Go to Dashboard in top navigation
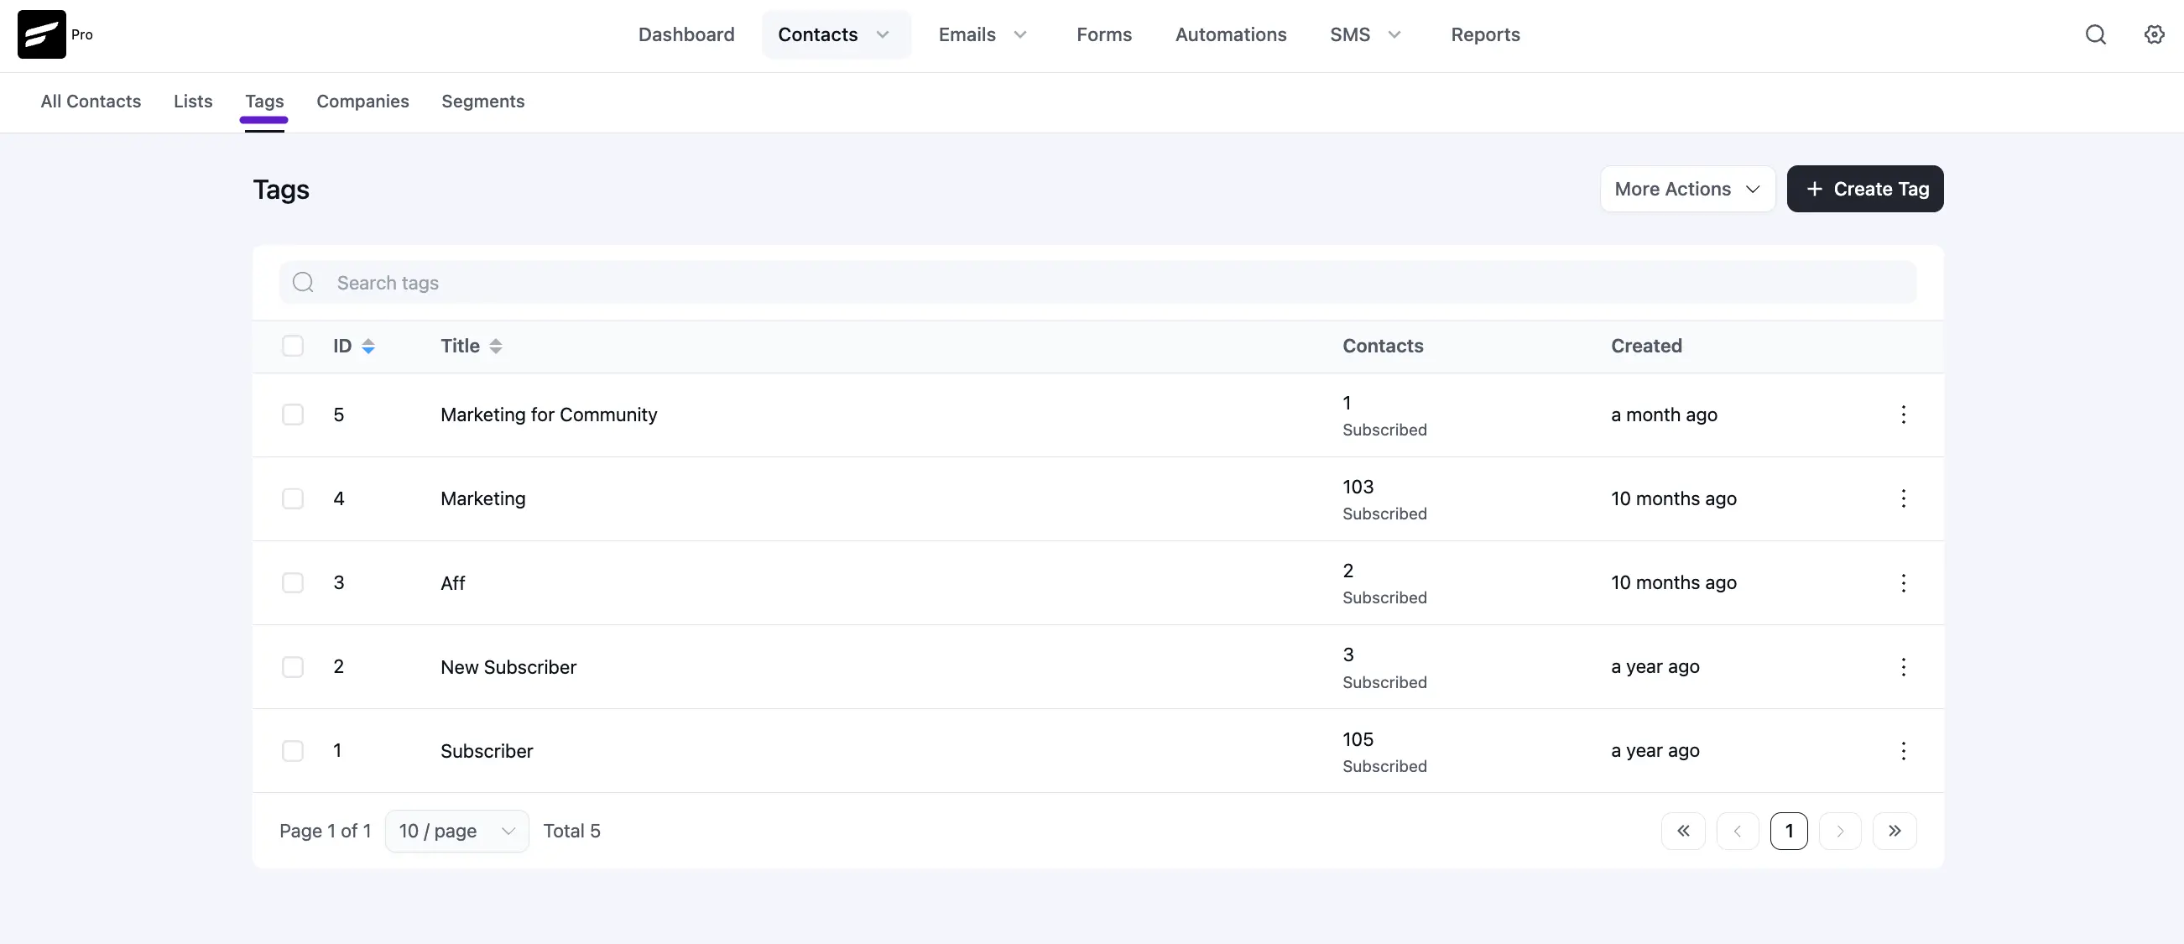This screenshot has width=2184, height=944. point(685,34)
